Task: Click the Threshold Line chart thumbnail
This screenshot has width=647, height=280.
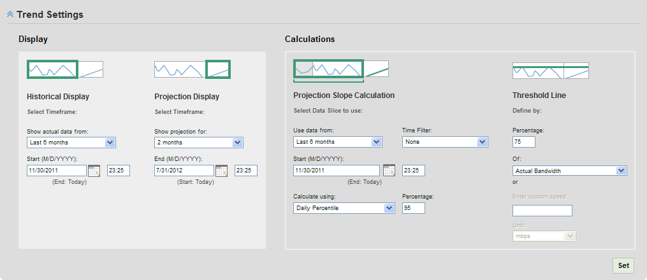Action: pos(550,71)
